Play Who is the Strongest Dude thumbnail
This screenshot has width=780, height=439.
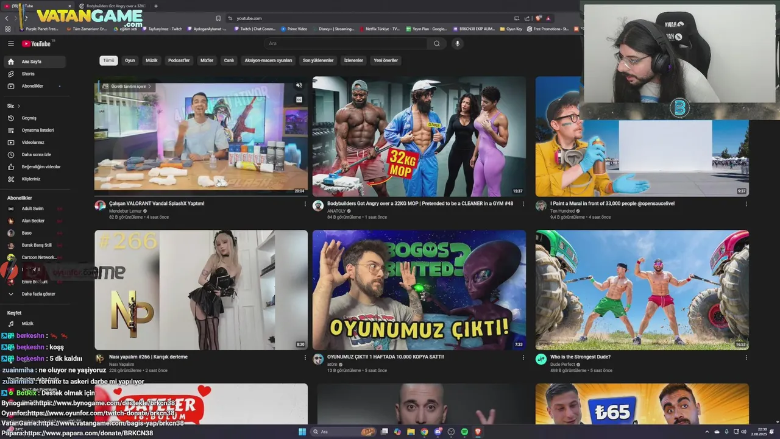pyautogui.click(x=642, y=290)
